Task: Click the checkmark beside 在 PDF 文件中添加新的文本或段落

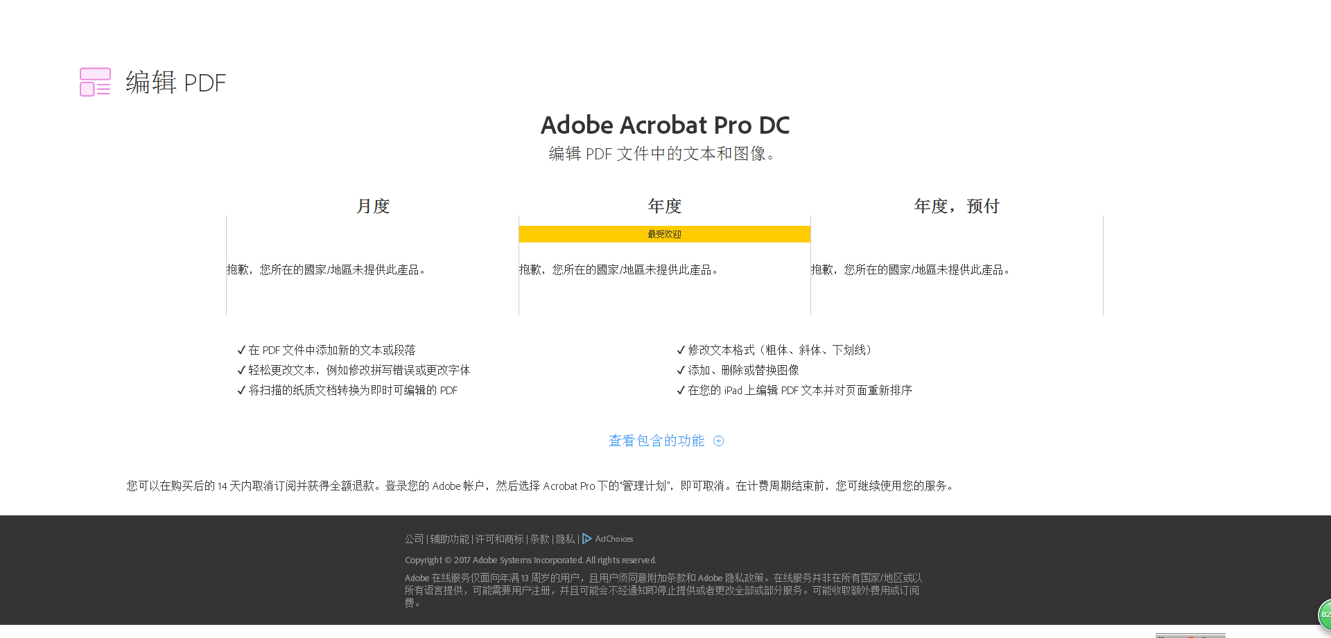Action: pyautogui.click(x=241, y=351)
